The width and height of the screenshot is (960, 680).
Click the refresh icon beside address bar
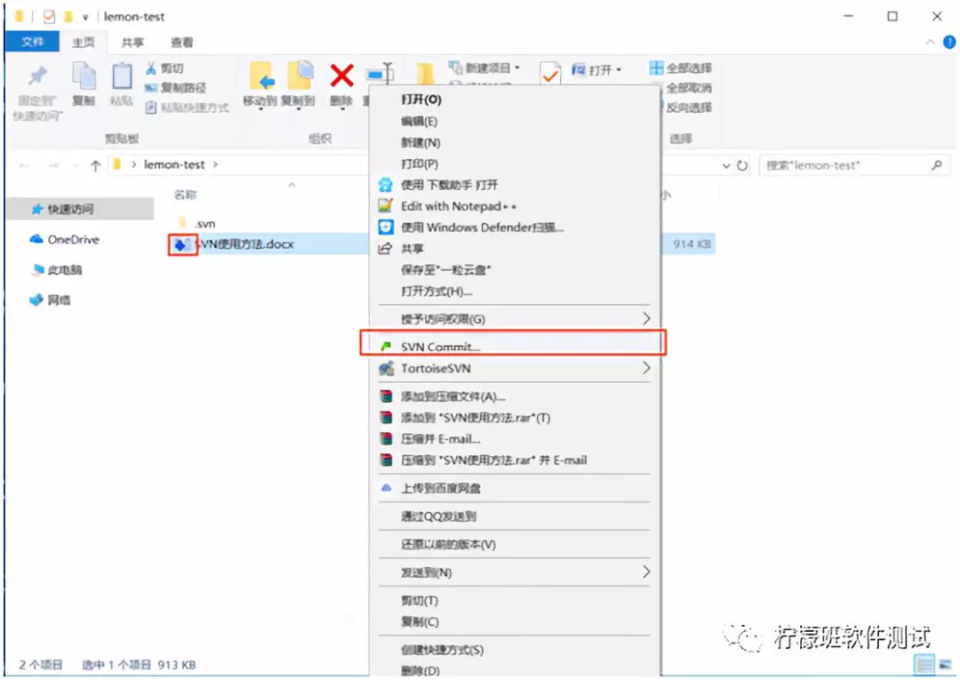click(x=742, y=165)
